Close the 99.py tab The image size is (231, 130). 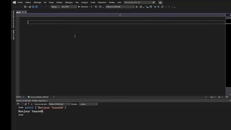26,12
